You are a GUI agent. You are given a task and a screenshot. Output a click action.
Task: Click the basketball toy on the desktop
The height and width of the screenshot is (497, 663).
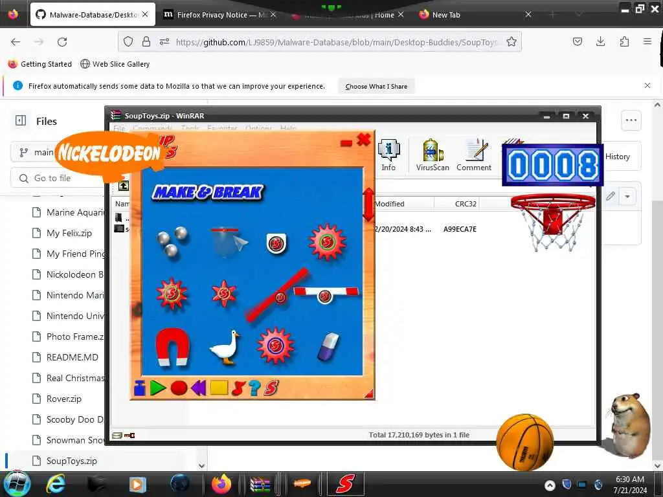pos(524,442)
